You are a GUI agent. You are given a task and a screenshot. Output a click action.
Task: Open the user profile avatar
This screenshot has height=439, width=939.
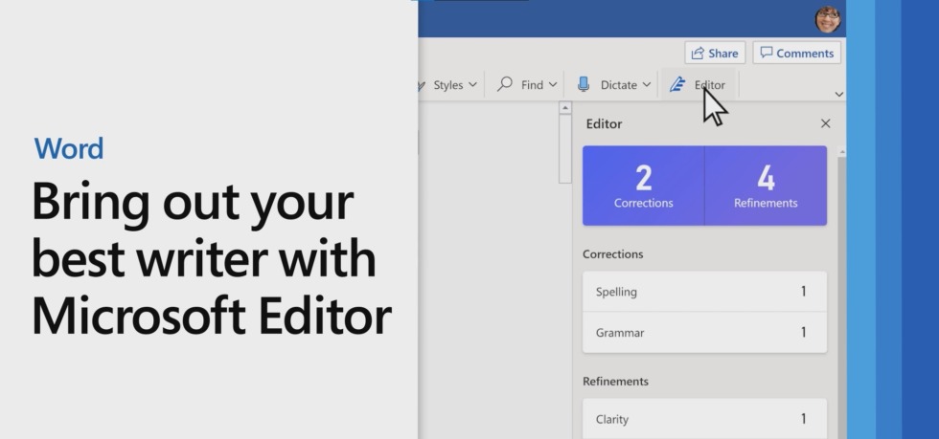pos(828,20)
